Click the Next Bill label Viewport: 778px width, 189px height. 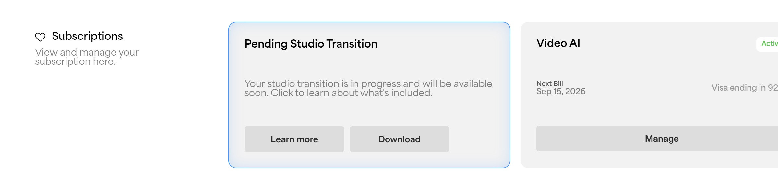[549, 83]
